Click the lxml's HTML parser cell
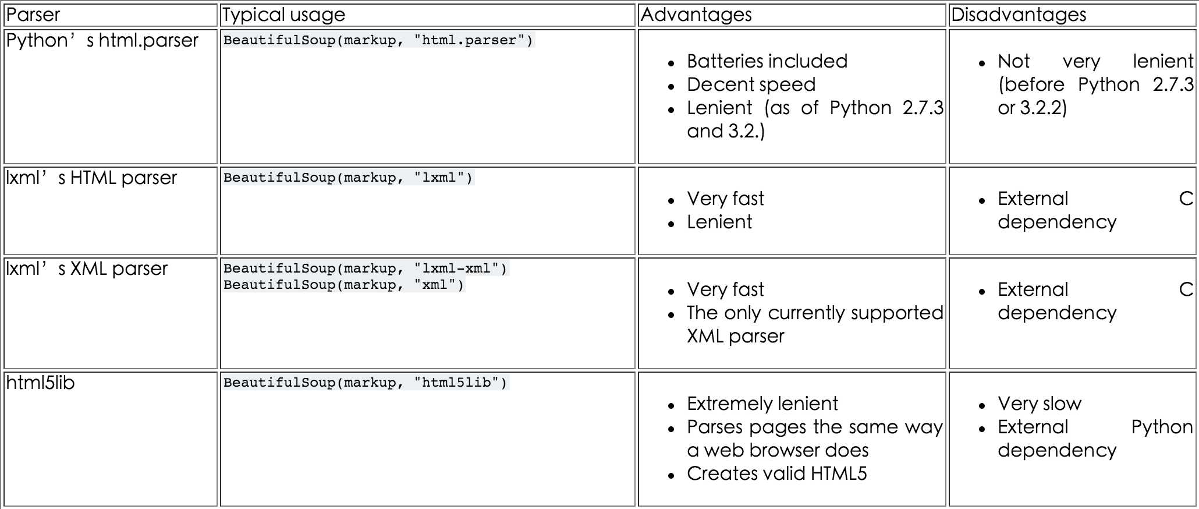 click(x=91, y=178)
